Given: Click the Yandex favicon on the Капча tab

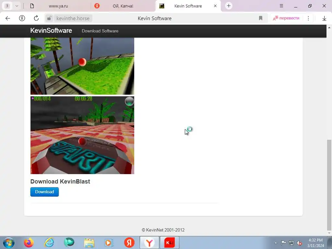Looking at the screenshot, I should 97,6.
